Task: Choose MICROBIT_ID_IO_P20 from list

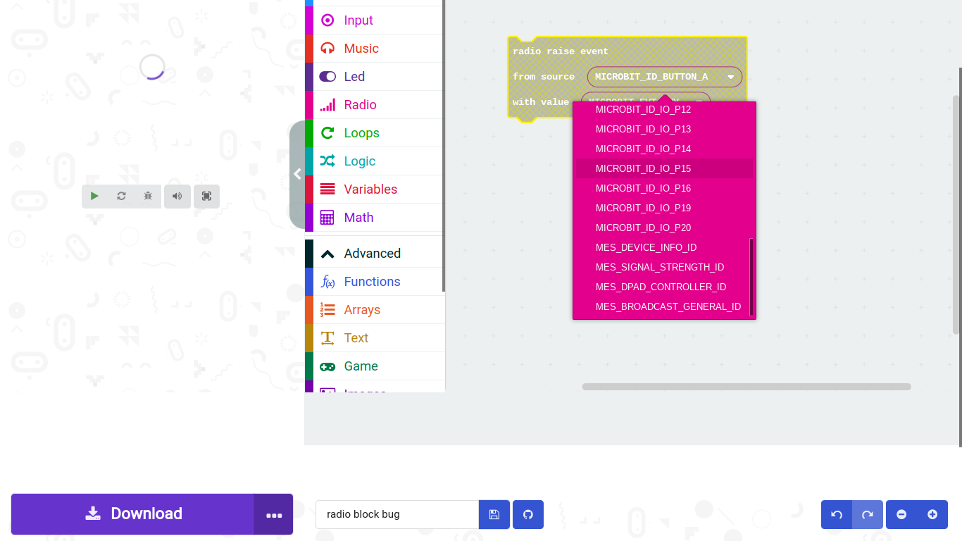Action: pyautogui.click(x=664, y=228)
